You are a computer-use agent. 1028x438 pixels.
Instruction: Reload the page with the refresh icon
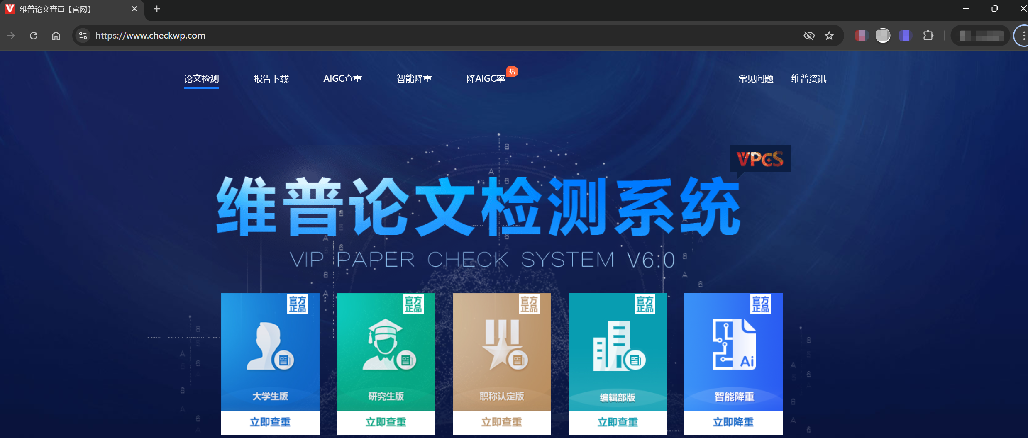34,36
